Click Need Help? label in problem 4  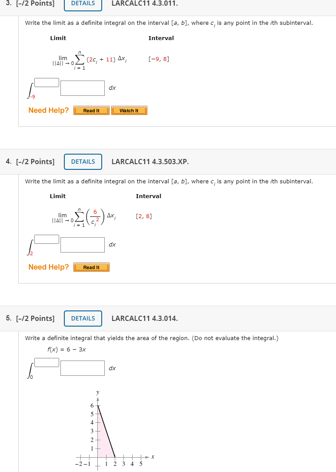[48, 267]
